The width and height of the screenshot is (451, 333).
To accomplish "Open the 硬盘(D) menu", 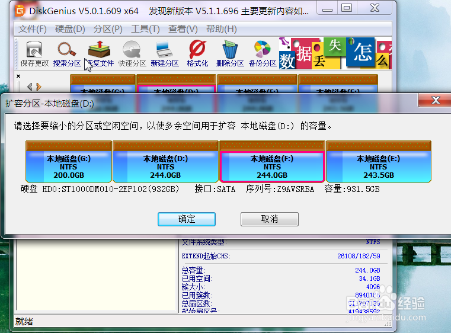I will click(70, 29).
